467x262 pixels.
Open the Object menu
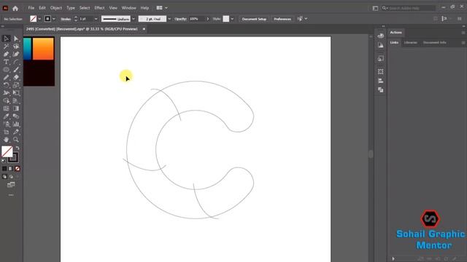(x=56, y=8)
